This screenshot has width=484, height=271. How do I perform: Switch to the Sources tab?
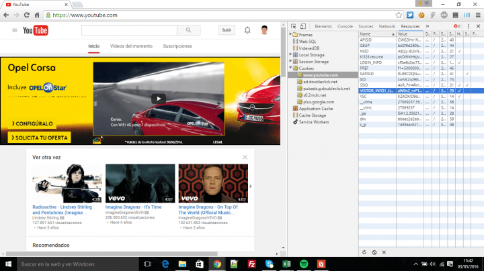(366, 26)
